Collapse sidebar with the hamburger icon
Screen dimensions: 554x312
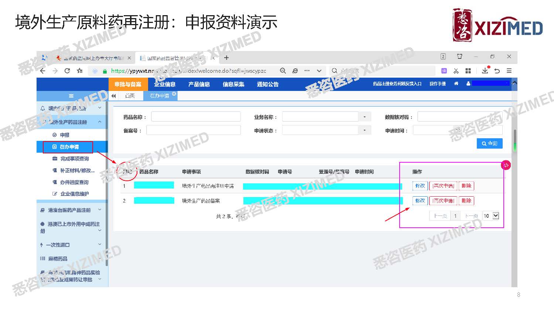point(71,96)
